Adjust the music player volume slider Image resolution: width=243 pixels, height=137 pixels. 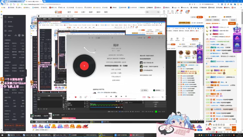tap(157, 97)
